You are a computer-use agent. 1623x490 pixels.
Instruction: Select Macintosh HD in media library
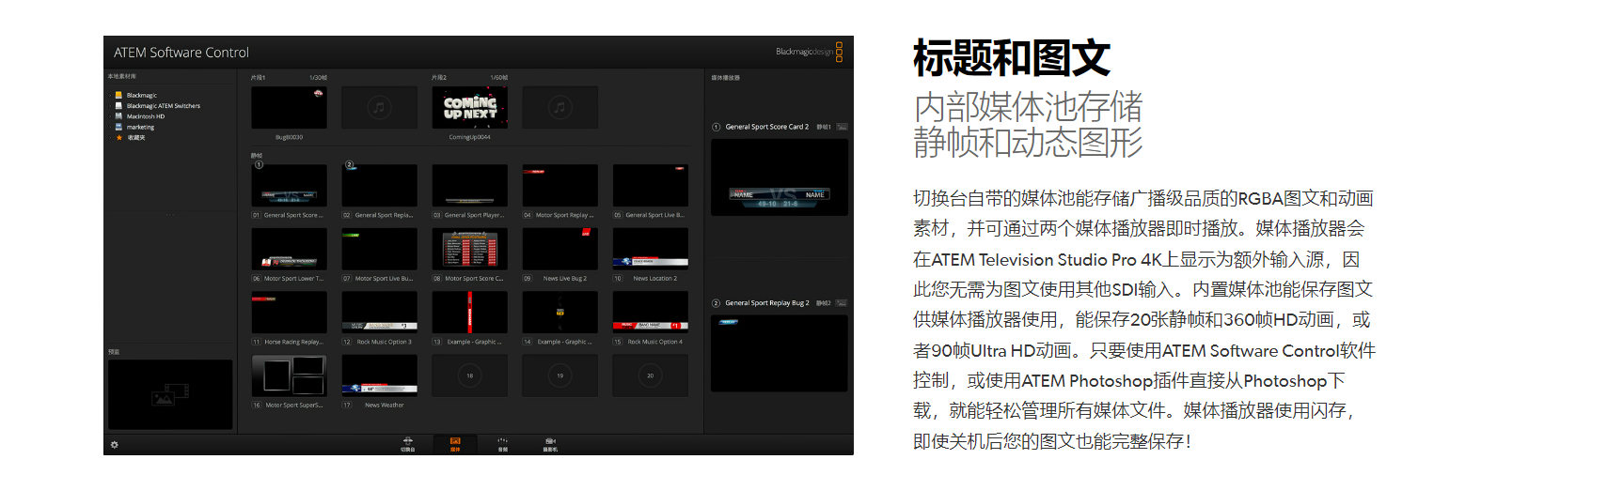click(x=146, y=116)
